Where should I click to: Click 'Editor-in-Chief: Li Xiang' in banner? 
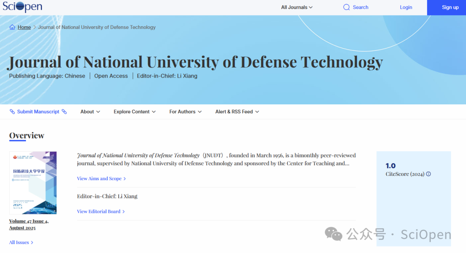167,76
